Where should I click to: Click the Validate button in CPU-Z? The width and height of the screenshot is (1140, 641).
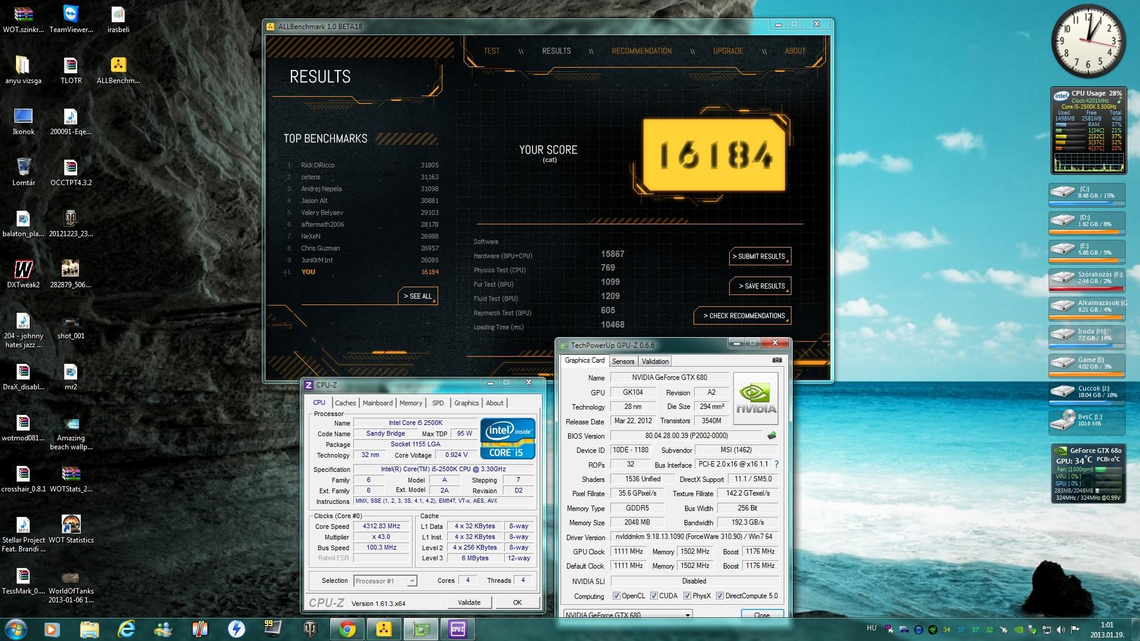pyautogui.click(x=469, y=602)
